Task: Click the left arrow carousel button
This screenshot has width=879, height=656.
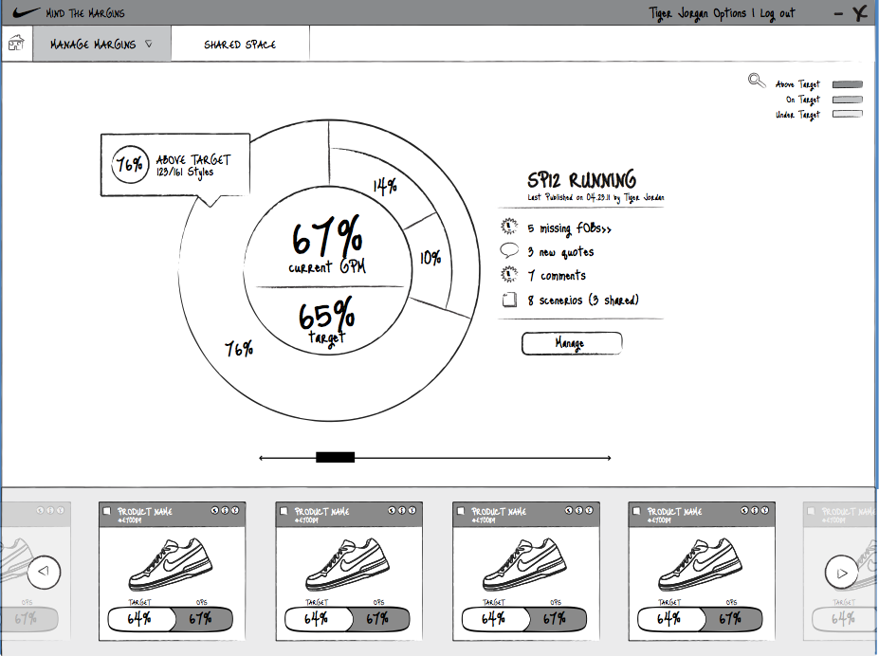Action: coord(44,572)
